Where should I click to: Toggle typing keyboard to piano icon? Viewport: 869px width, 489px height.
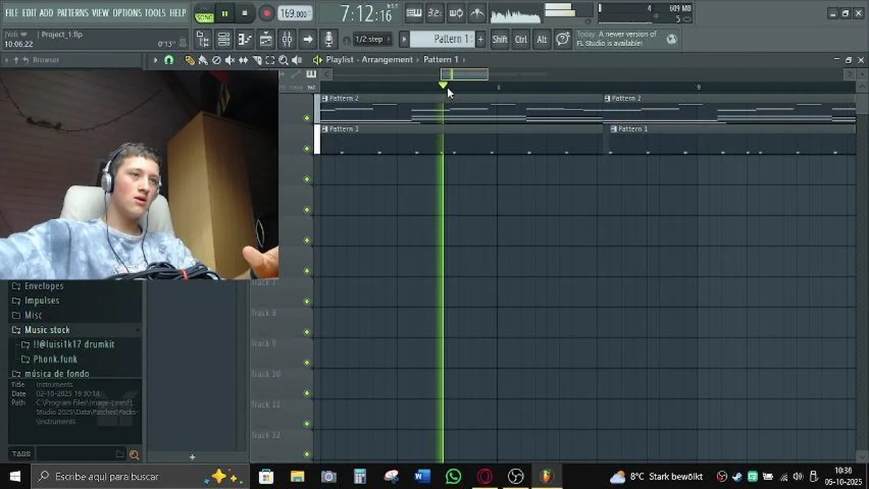[413, 13]
